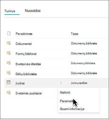Click the document library icon beside Dokumentai

[9, 43]
